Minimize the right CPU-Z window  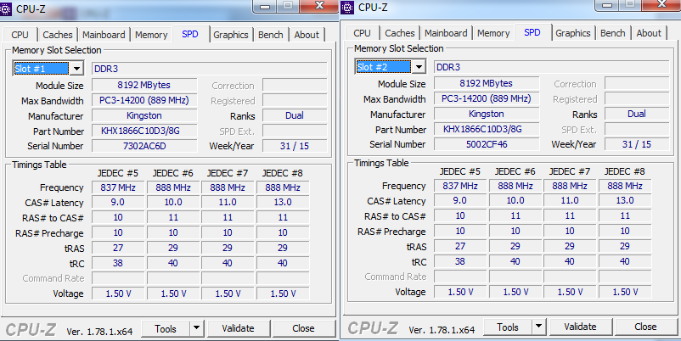click(607, 5)
